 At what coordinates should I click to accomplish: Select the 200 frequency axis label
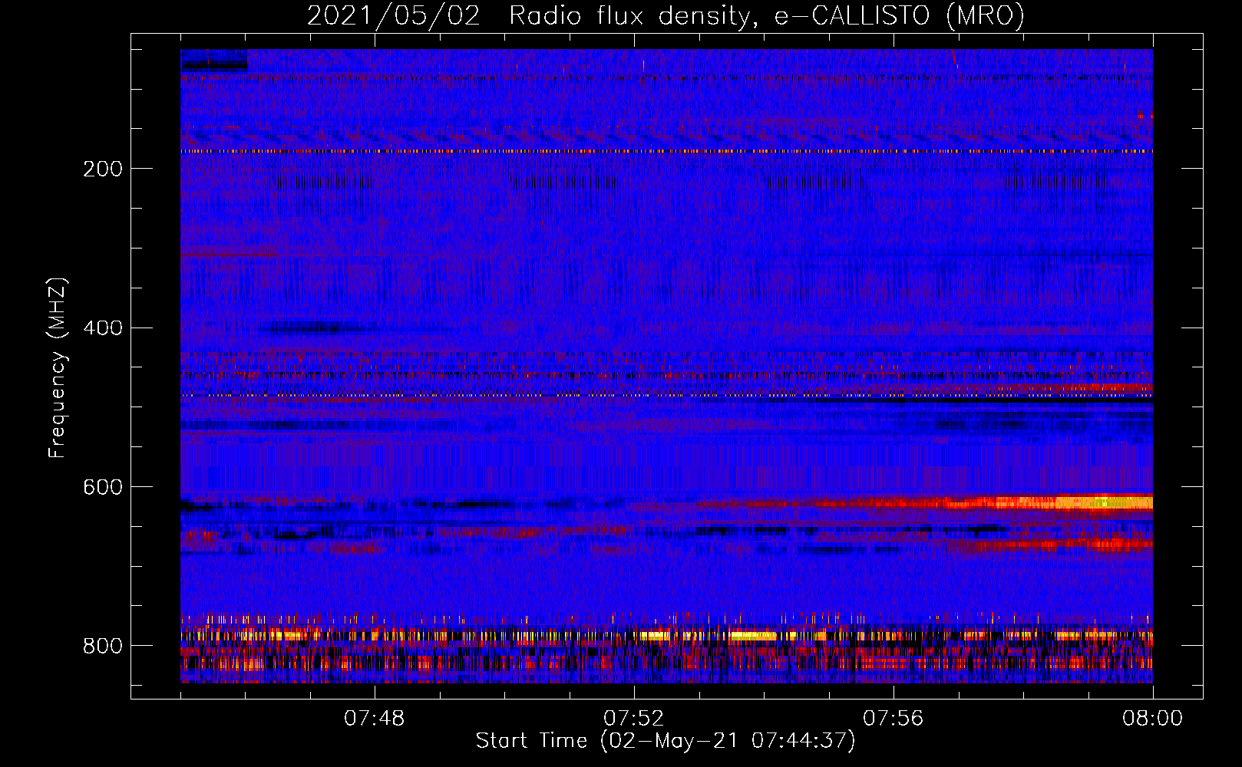point(103,169)
